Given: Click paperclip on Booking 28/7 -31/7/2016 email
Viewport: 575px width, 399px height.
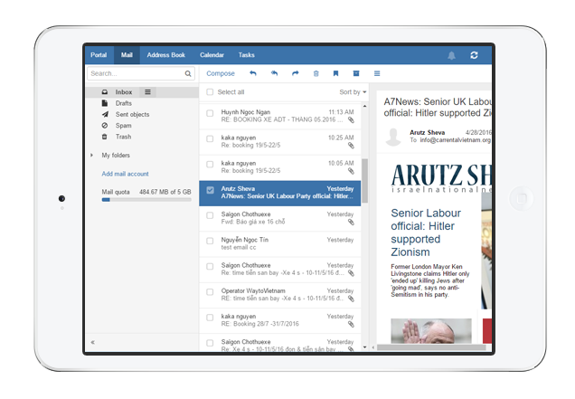Looking at the screenshot, I should 351,324.
